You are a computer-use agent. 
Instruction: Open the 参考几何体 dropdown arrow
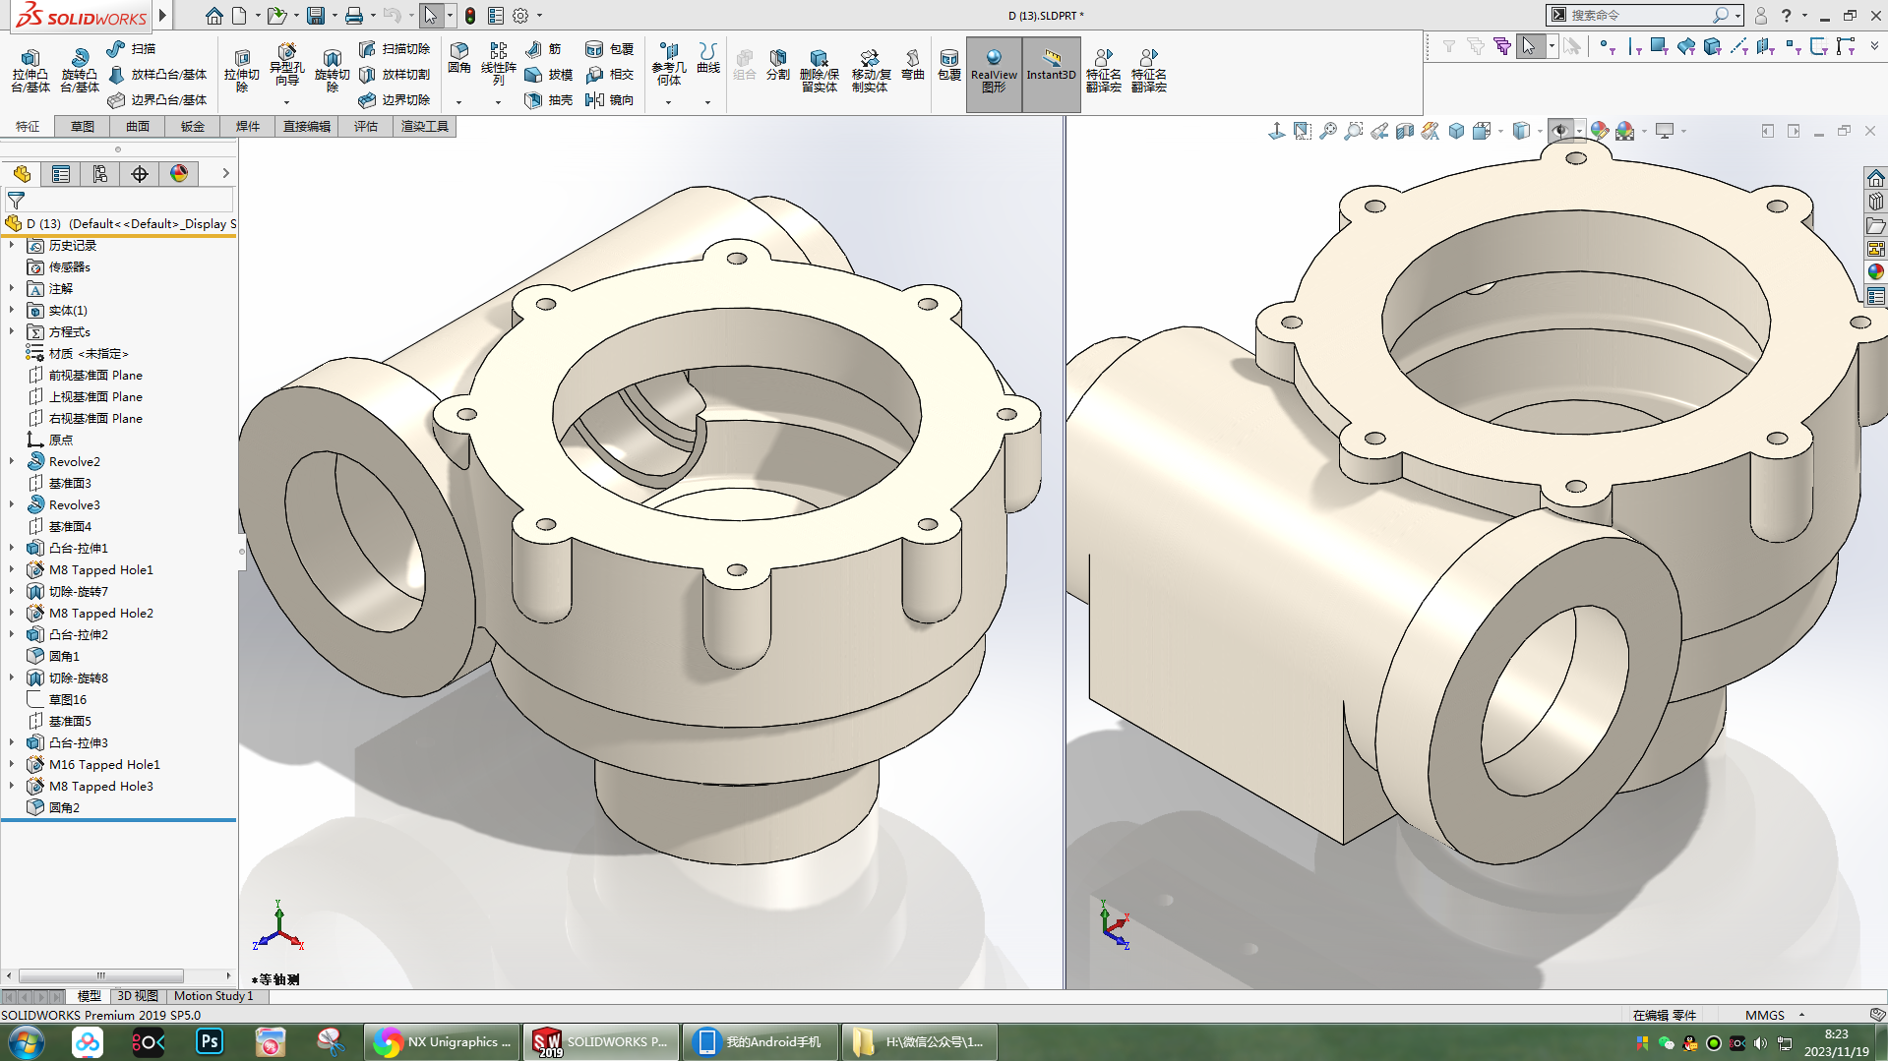click(668, 102)
